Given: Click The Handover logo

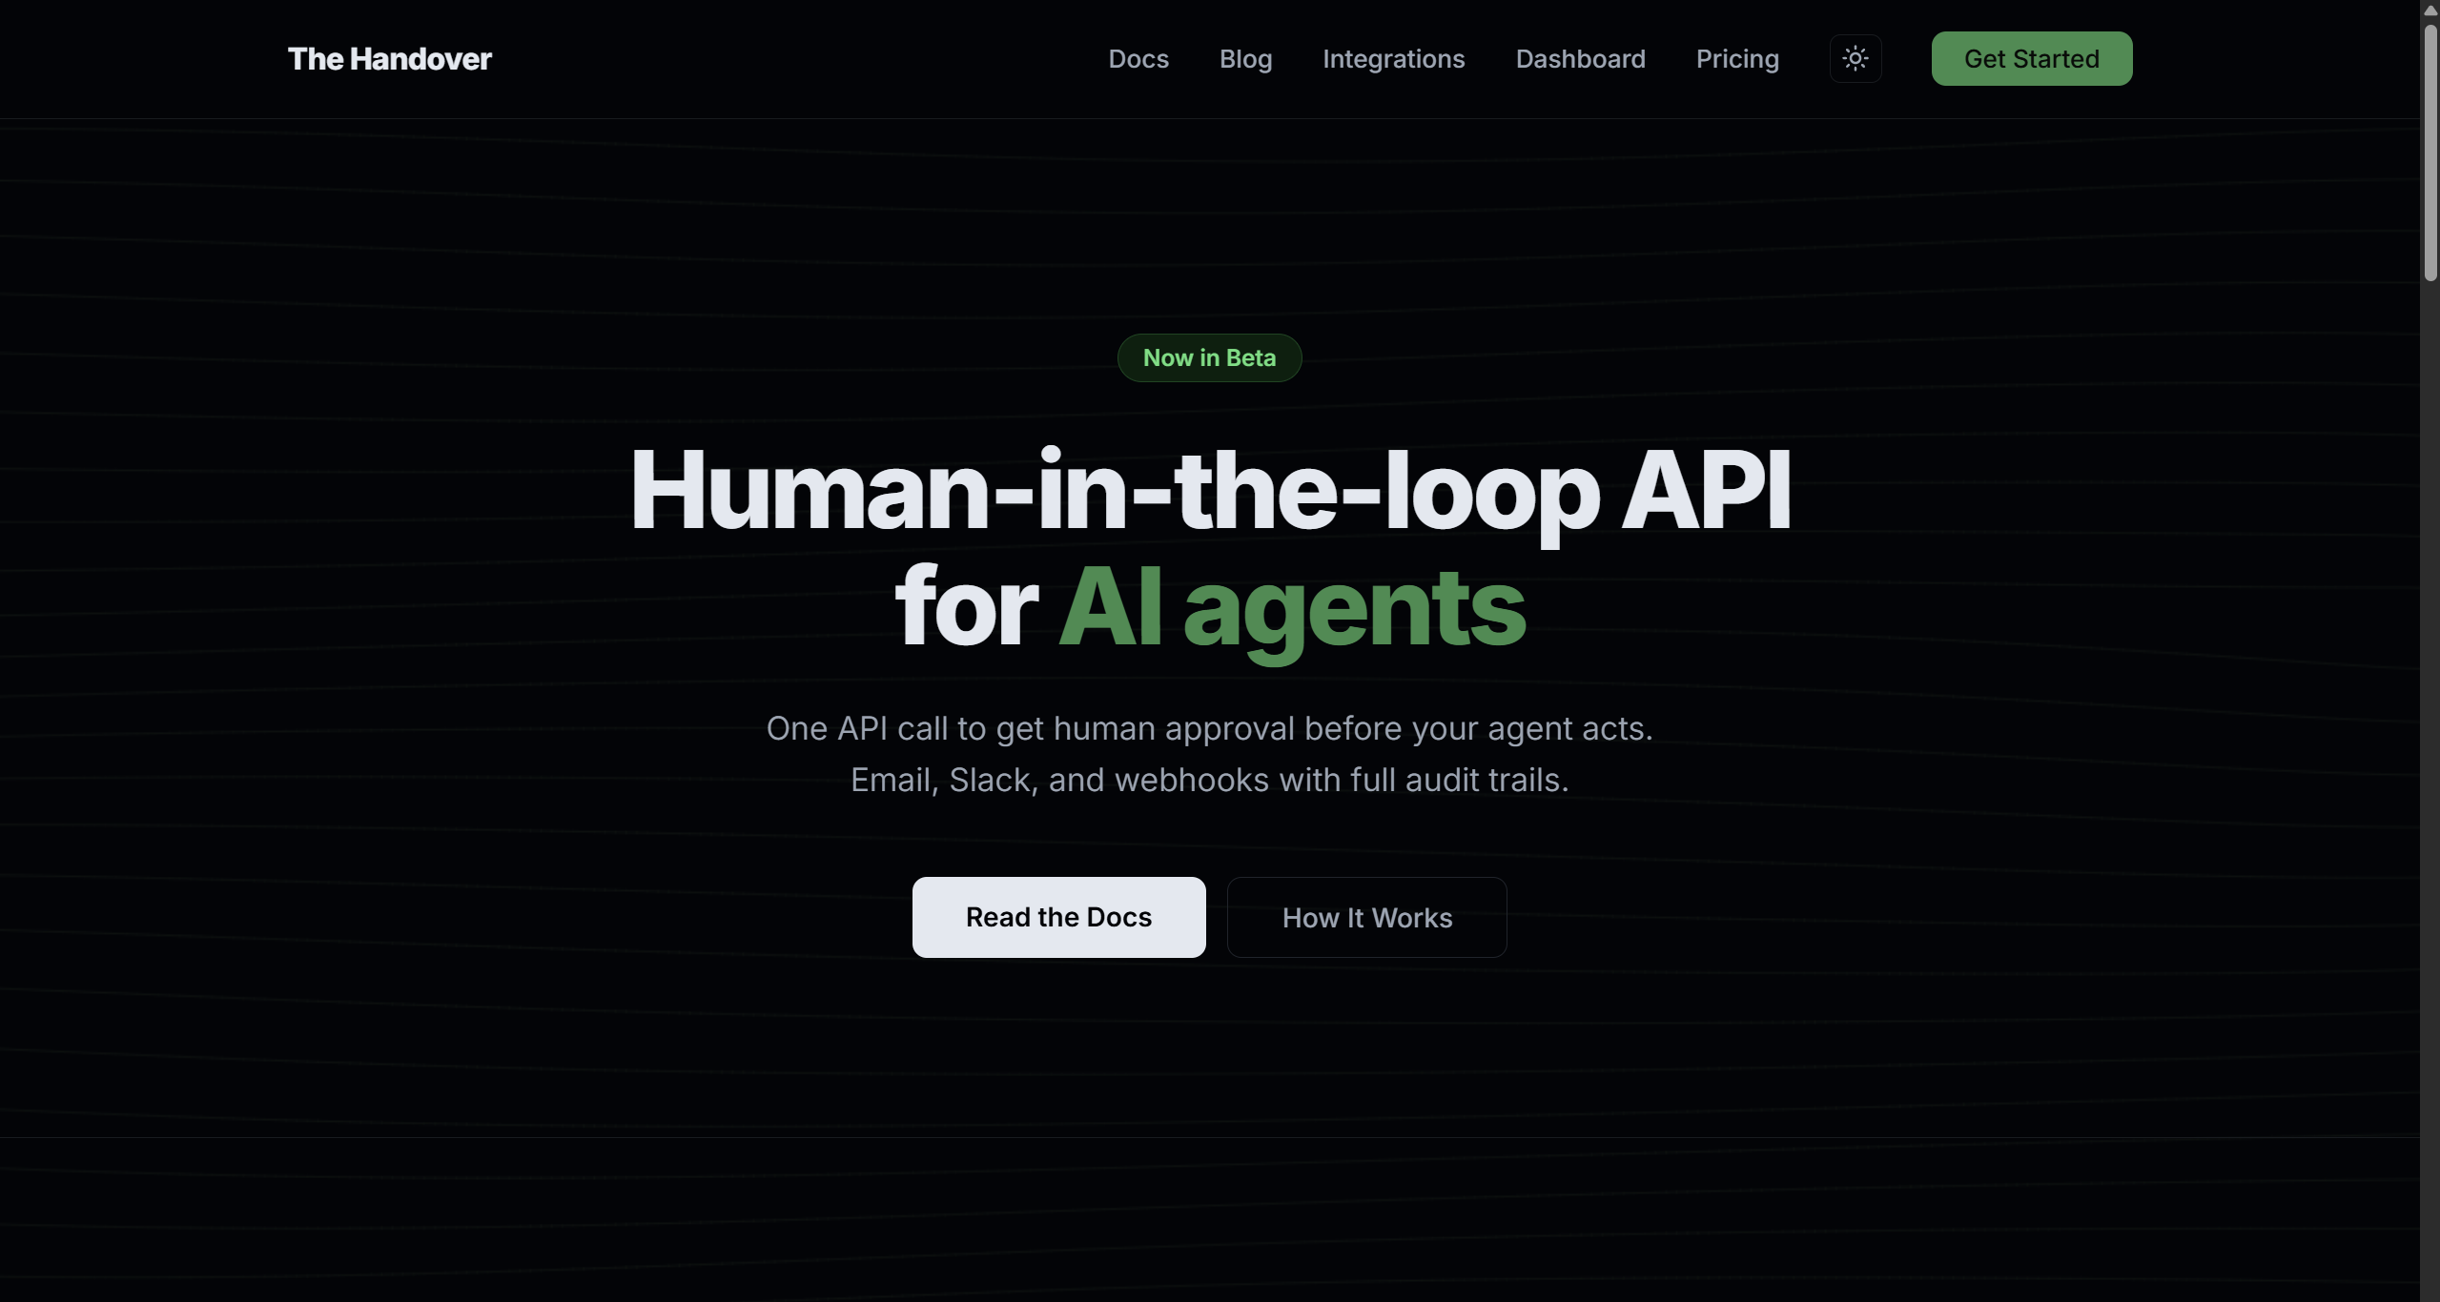Looking at the screenshot, I should coord(389,59).
